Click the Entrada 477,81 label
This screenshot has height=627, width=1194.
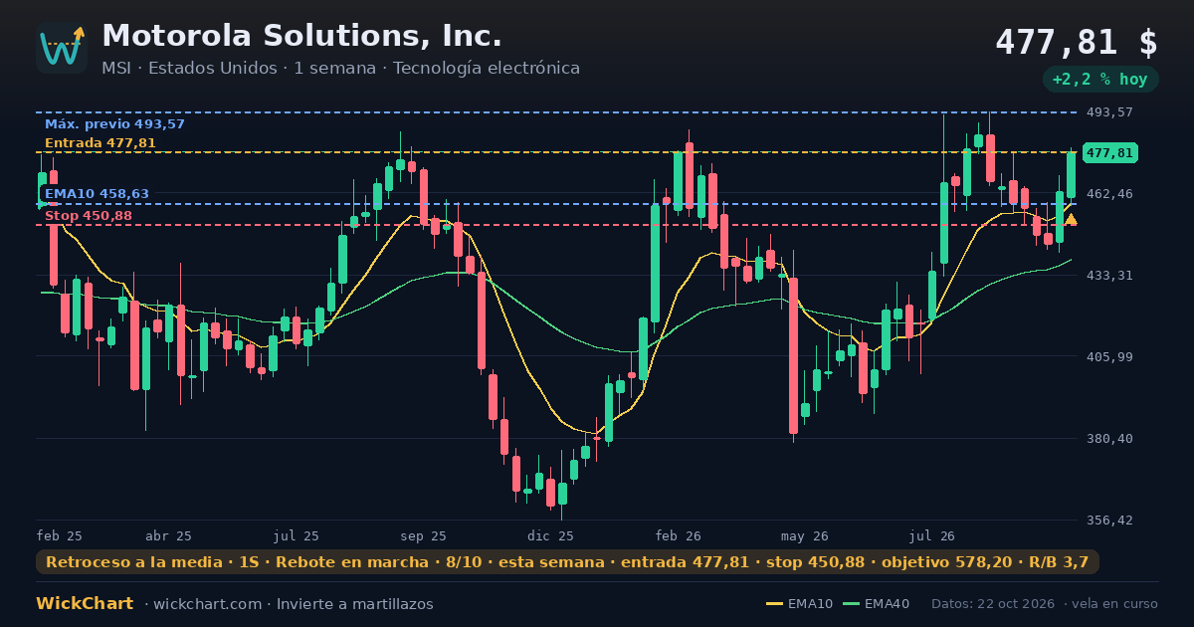[x=100, y=143]
